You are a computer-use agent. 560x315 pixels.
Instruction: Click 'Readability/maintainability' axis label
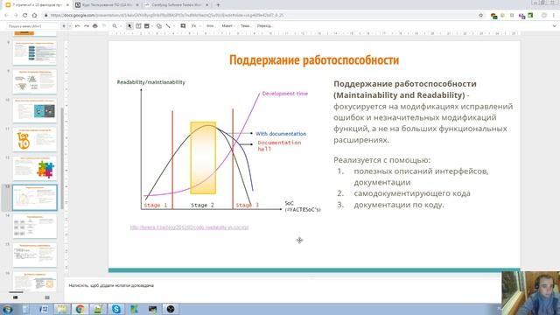pyautogui.click(x=151, y=82)
